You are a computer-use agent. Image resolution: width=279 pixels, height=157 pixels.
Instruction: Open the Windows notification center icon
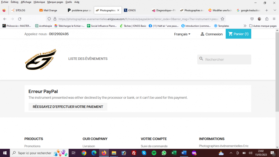pos(272,153)
